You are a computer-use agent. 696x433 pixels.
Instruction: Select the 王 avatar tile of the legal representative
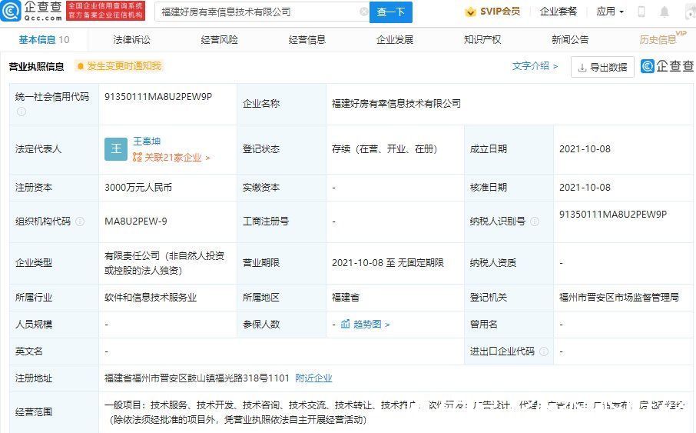[x=116, y=149]
